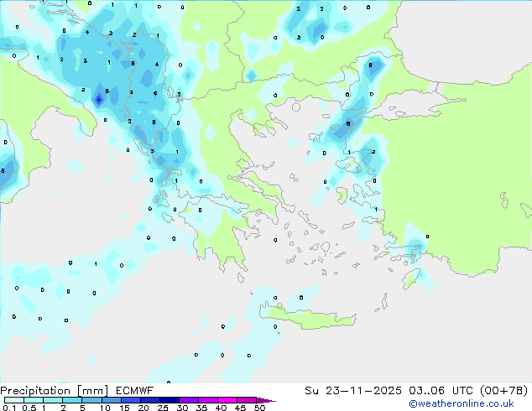Click the 03..06 UTC time label

tap(441, 391)
